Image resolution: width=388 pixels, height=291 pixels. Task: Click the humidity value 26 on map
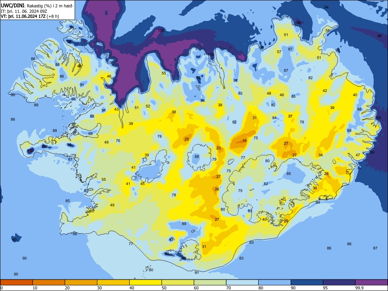tap(217, 189)
